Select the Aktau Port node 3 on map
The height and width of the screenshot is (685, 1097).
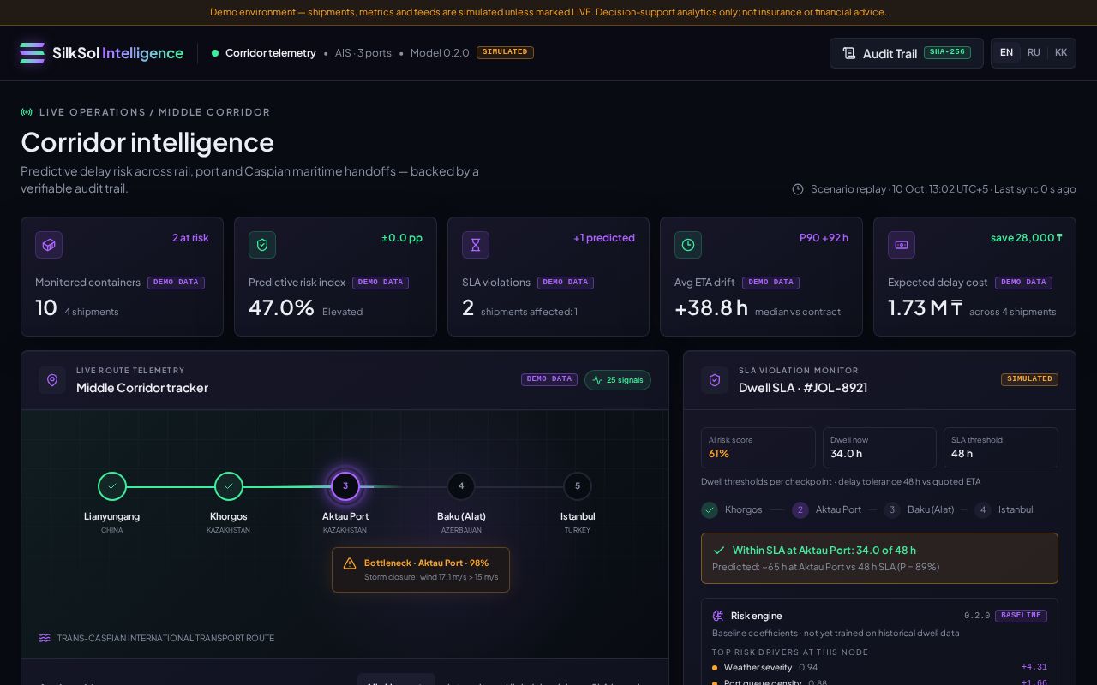345,486
